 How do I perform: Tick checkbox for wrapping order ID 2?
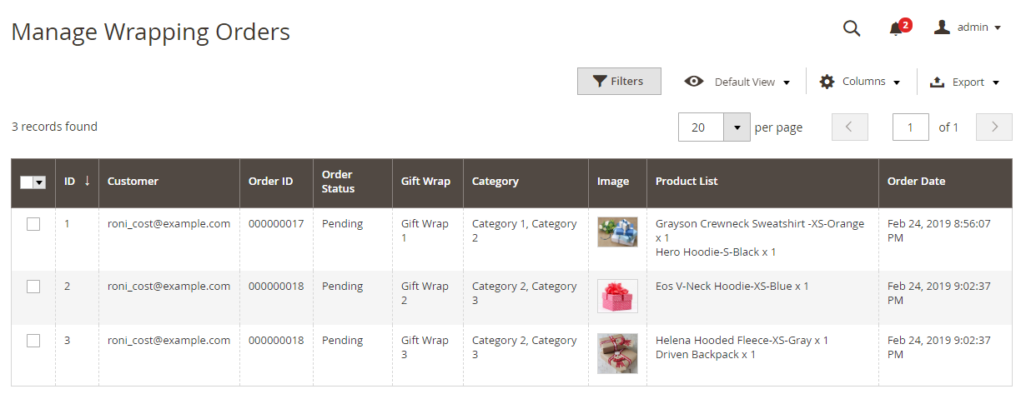33,287
